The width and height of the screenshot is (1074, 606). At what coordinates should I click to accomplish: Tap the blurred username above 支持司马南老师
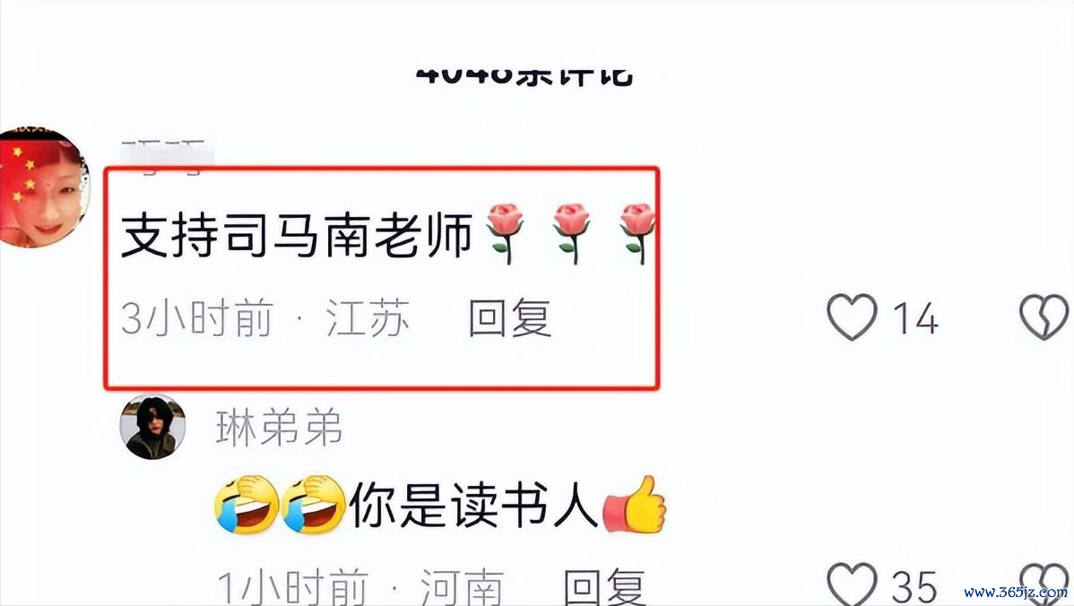[x=164, y=155]
